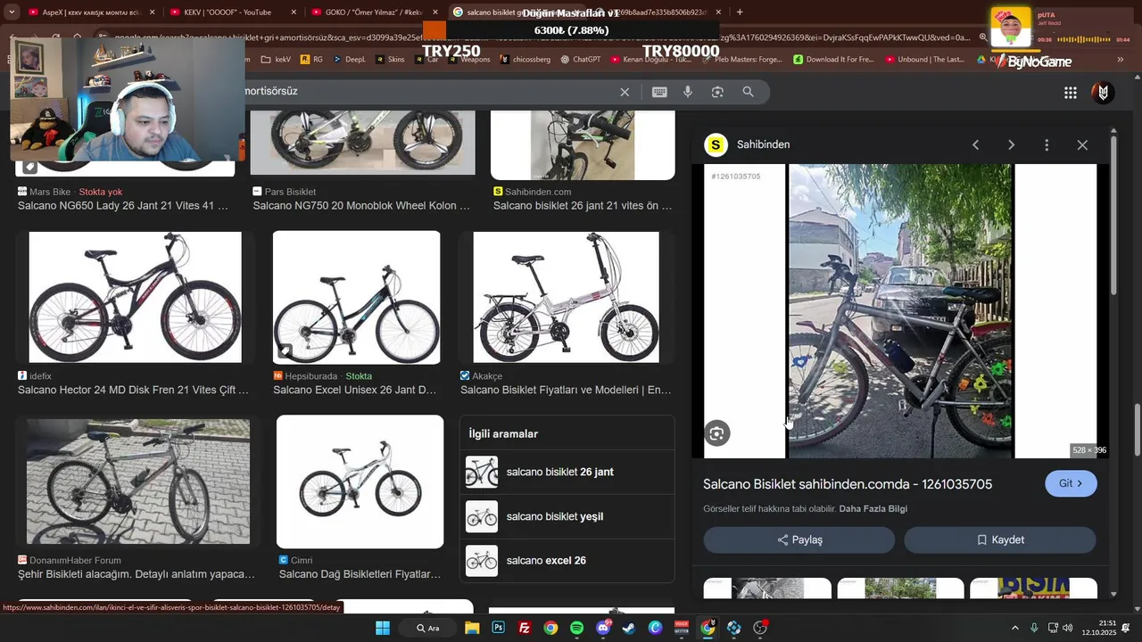Open Discord from the taskbar
The image size is (1142, 642).
click(603, 628)
